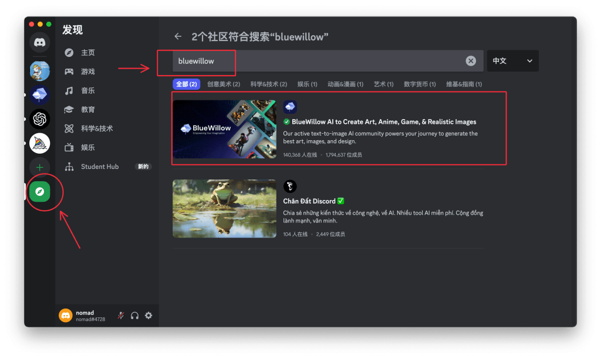Toggle the microphone mute icon
601x359 pixels.
coord(121,316)
